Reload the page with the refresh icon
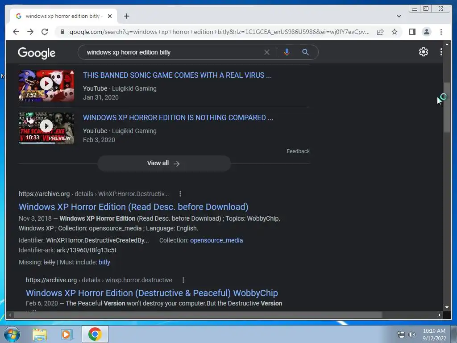457x343 pixels. click(x=45, y=32)
